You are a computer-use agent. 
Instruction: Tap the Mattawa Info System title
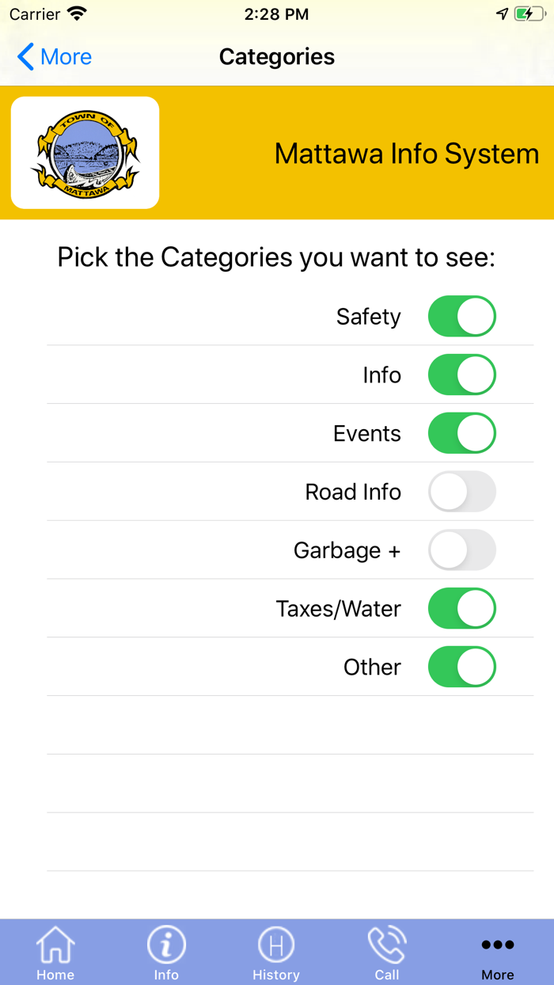pyautogui.click(x=406, y=154)
